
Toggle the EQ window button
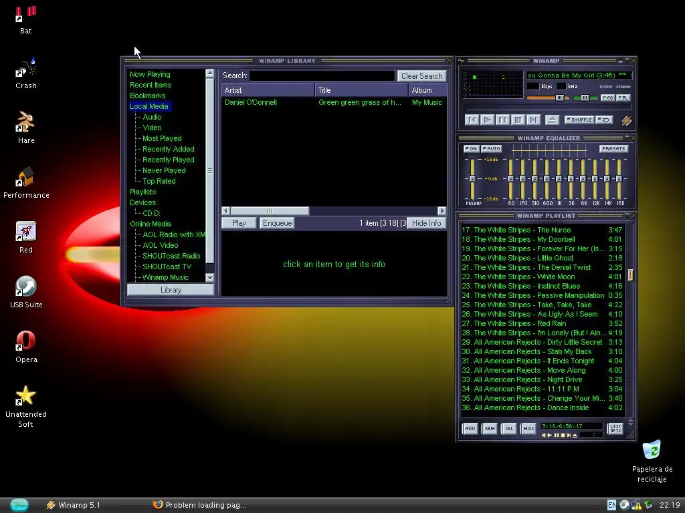click(607, 98)
